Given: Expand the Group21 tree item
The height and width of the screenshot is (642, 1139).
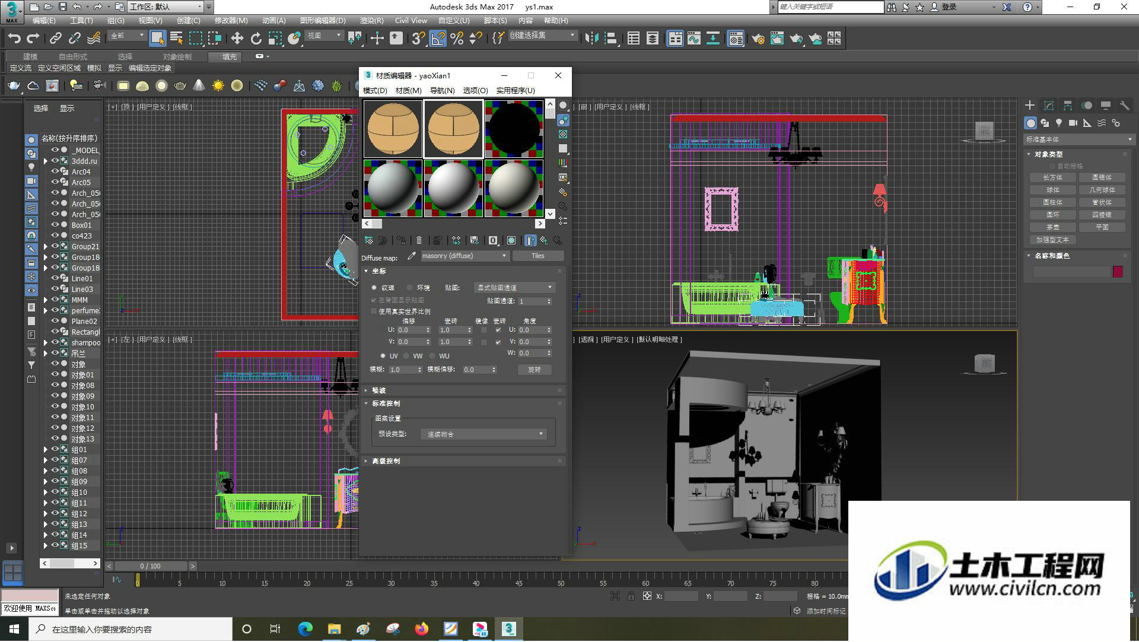Looking at the screenshot, I should [46, 247].
